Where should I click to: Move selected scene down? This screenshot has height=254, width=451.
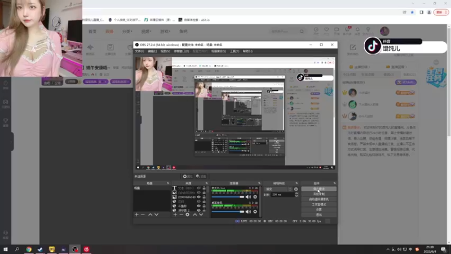[157, 214]
